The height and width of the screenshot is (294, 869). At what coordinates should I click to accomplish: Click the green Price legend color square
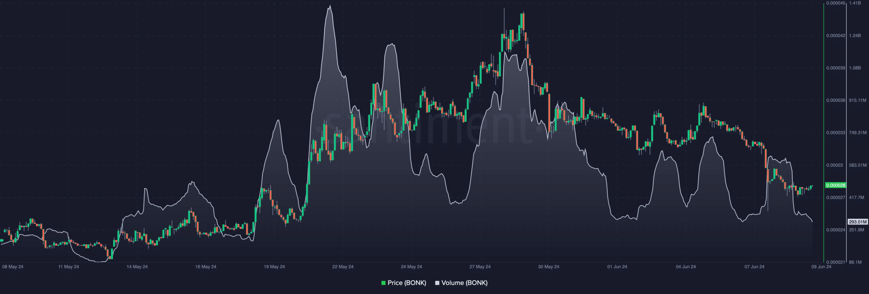pyautogui.click(x=384, y=283)
